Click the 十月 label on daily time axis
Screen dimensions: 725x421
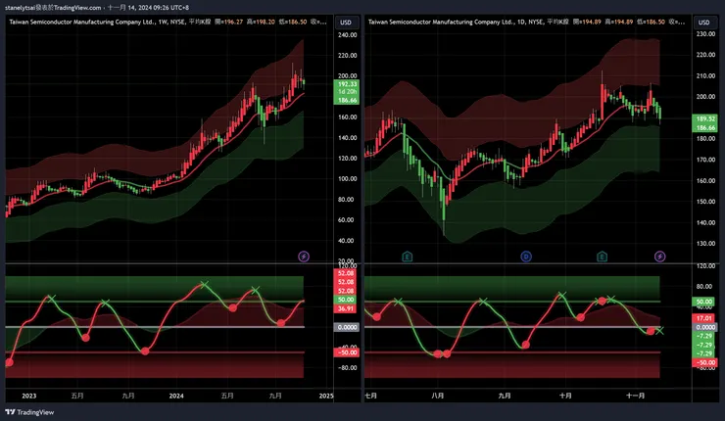pos(565,396)
